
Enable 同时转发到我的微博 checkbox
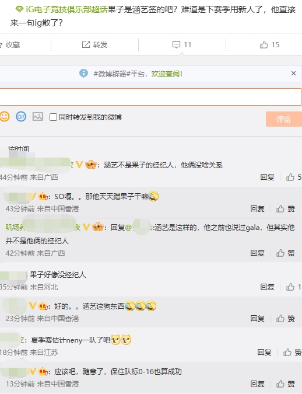pyautogui.click(x=53, y=117)
